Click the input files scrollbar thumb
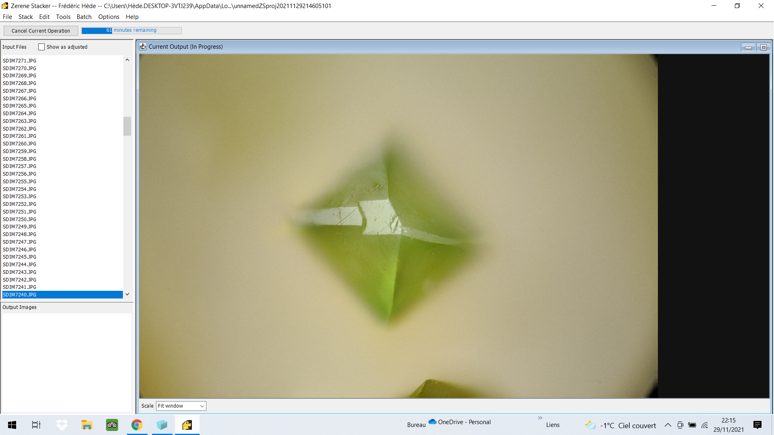 127,126
